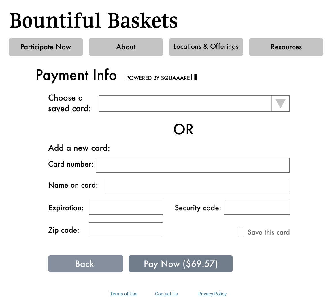Viewport: 332px width, 302px height.
Task: Open the Participate Now menu
Action: coord(46,47)
